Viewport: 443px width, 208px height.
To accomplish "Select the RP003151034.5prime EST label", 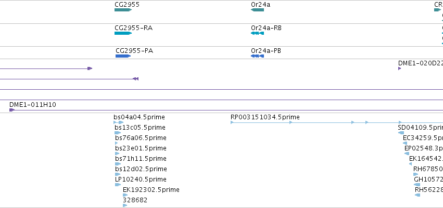I will point(265,117).
